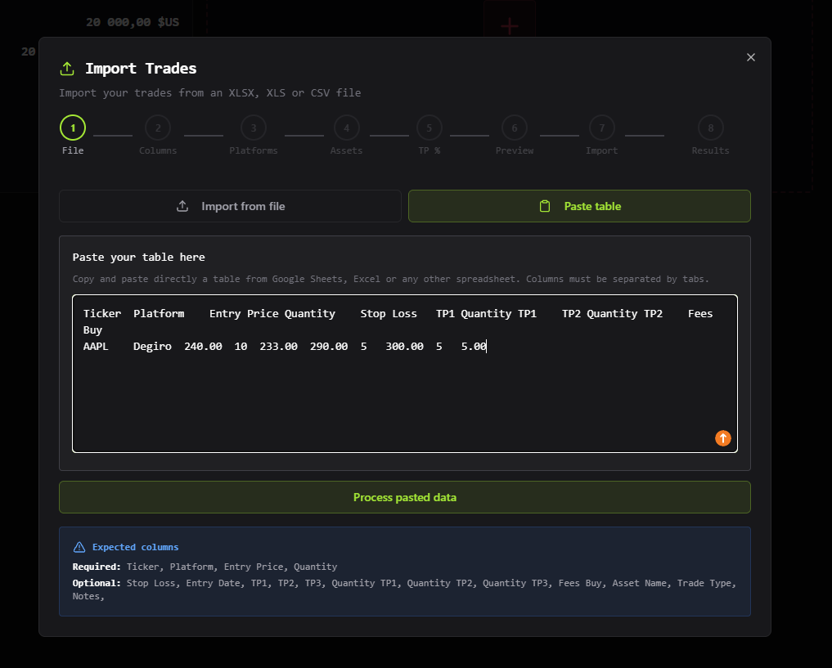Screen dimensions: 832x668
Task: Jump to step 3 Platforms
Action: (254, 128)
